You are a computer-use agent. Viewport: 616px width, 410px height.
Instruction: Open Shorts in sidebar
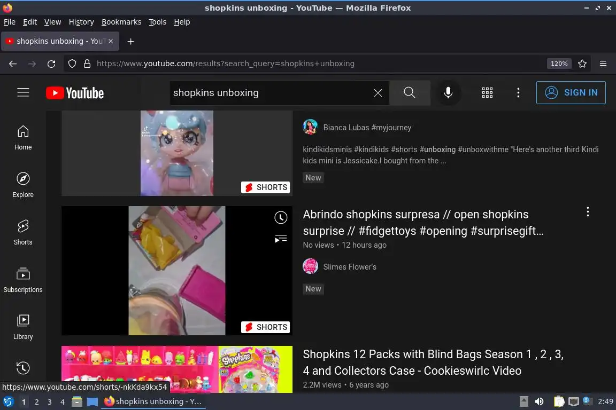pyautogui.click(x=23, y=233)
